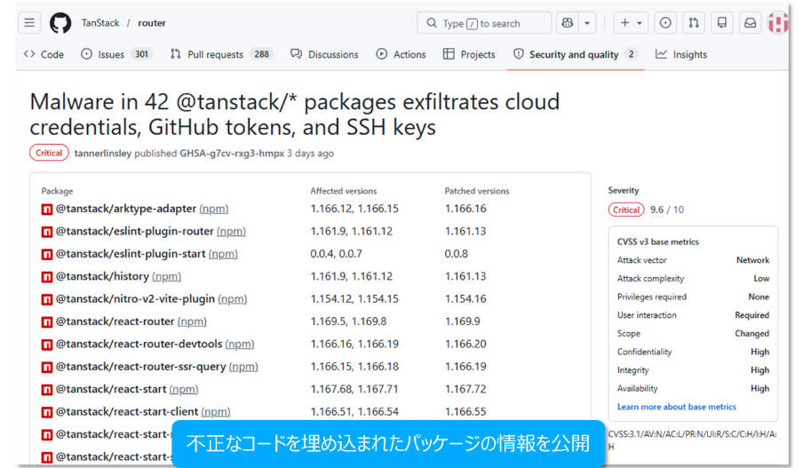Open the user avatar menu

pos(778,23)
